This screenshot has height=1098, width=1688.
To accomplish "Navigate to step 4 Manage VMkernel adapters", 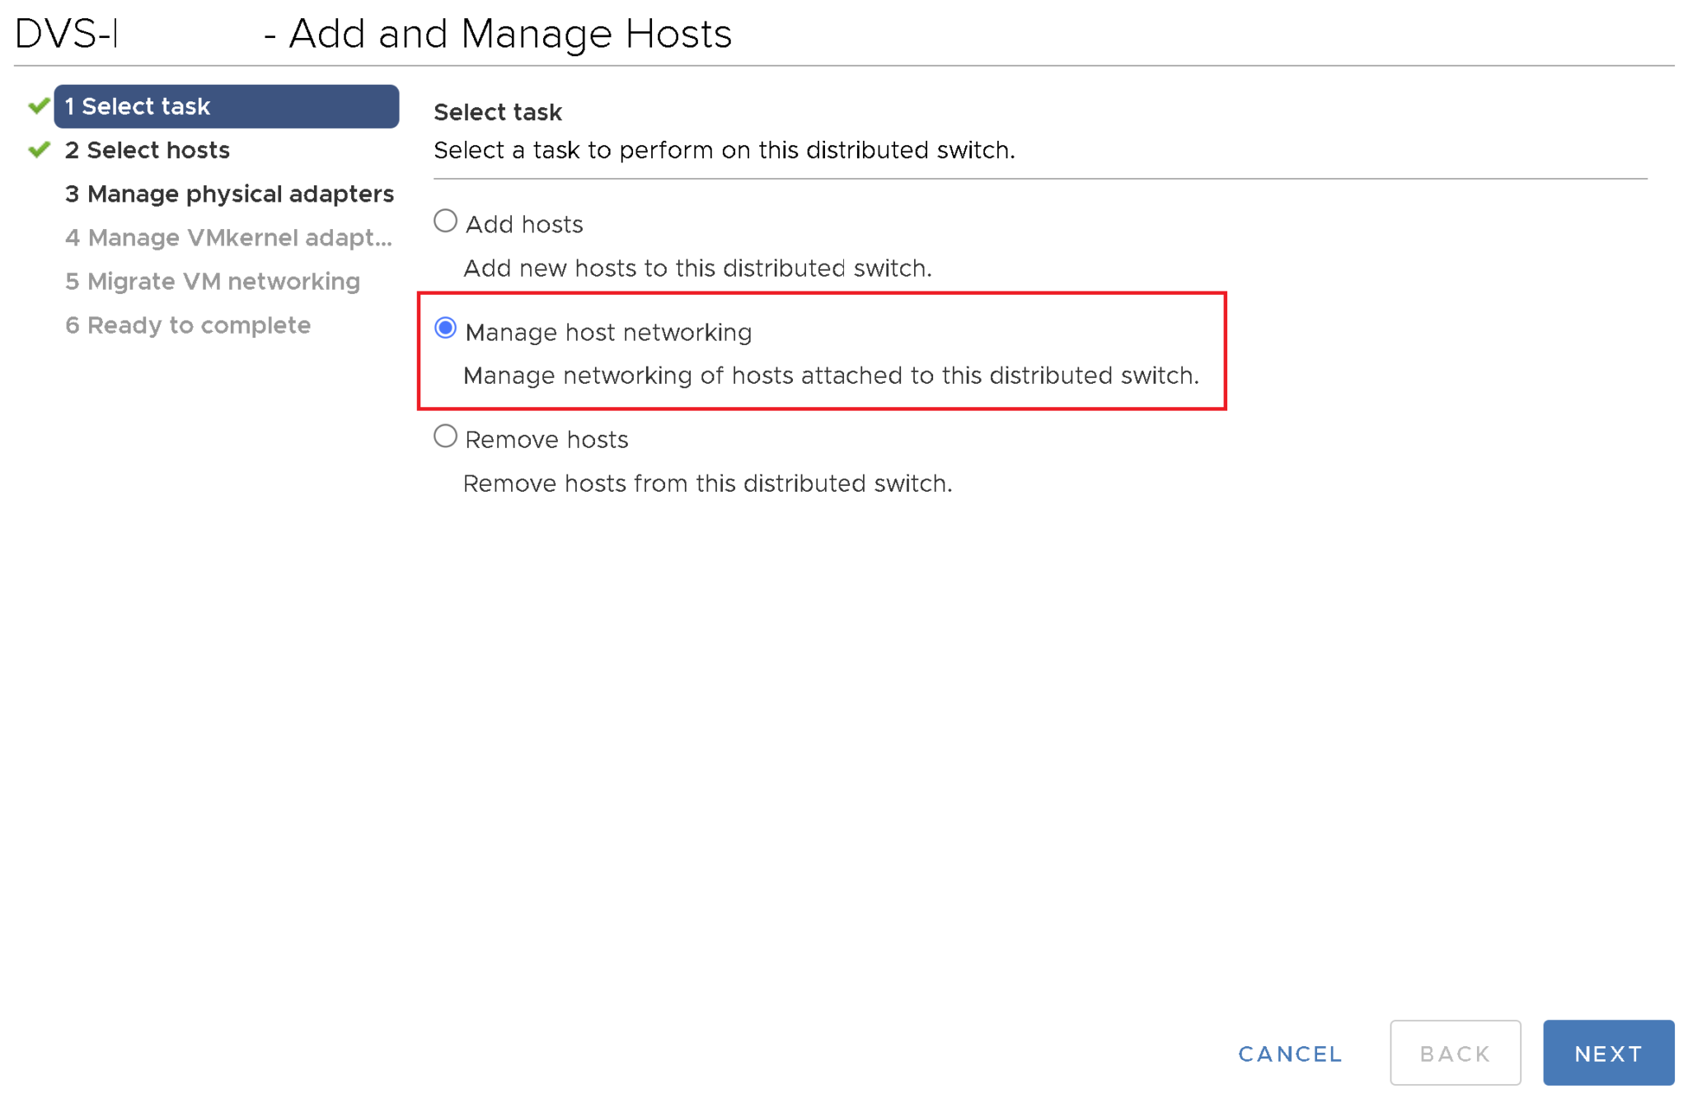I will (x=215, y=237).
